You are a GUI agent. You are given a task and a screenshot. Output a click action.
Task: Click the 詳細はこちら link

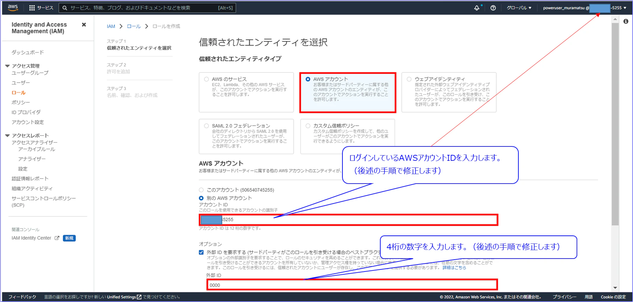pyautogui.click(x=454, y=268)
